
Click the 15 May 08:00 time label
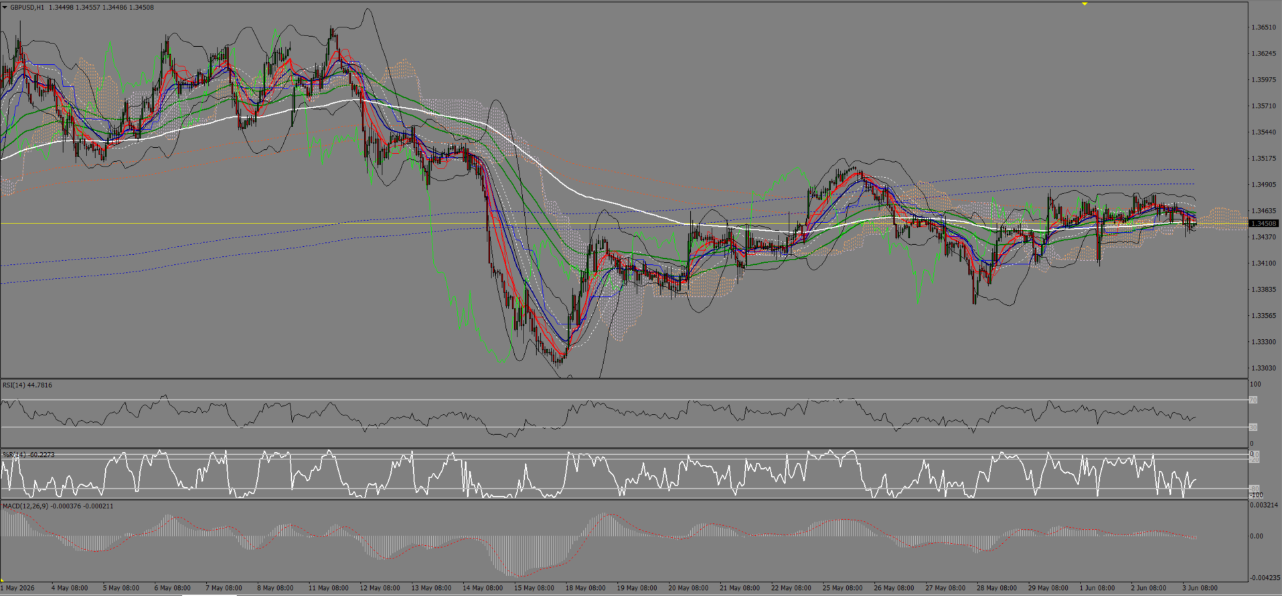tap(534, 589)
